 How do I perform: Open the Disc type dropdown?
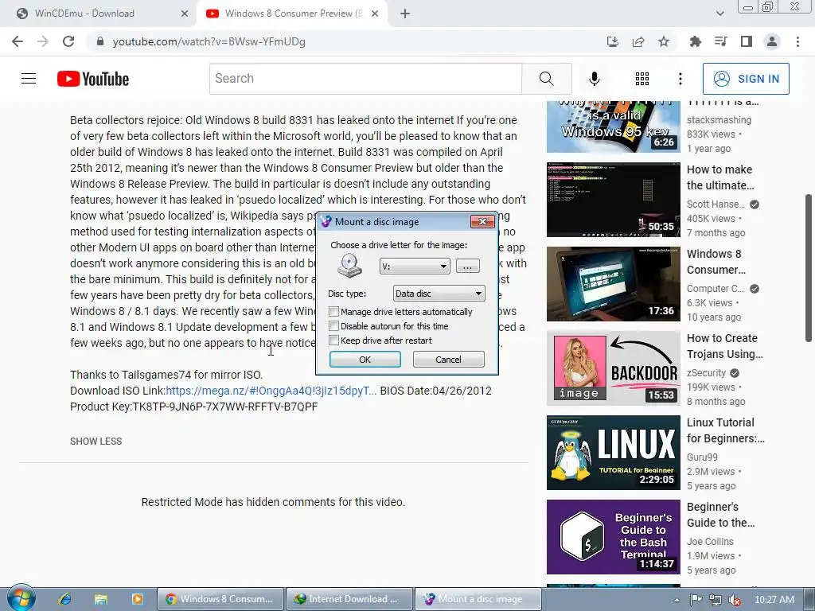click(x=439, y=294)
